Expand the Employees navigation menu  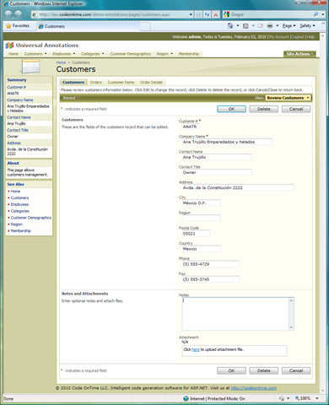pos(74,54)
